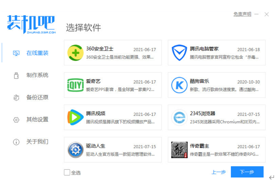
Task: Close the 装机吧 window
Action: click(x=267, y=14)
